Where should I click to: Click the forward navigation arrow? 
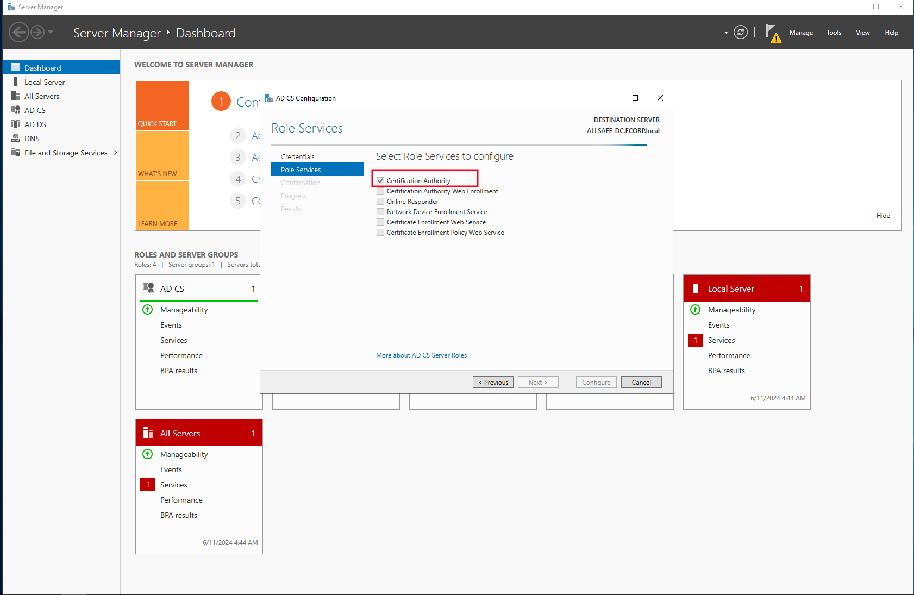[37, 33]
